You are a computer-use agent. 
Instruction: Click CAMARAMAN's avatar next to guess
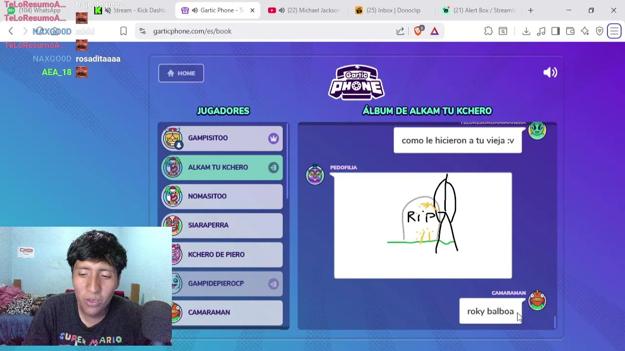point(537,300)
